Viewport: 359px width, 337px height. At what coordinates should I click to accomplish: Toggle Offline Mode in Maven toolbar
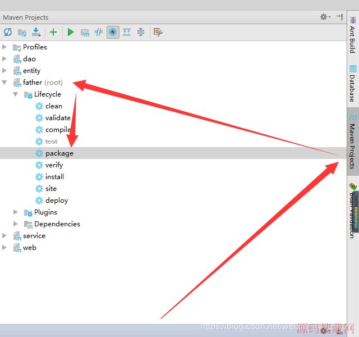click(99, 33)
